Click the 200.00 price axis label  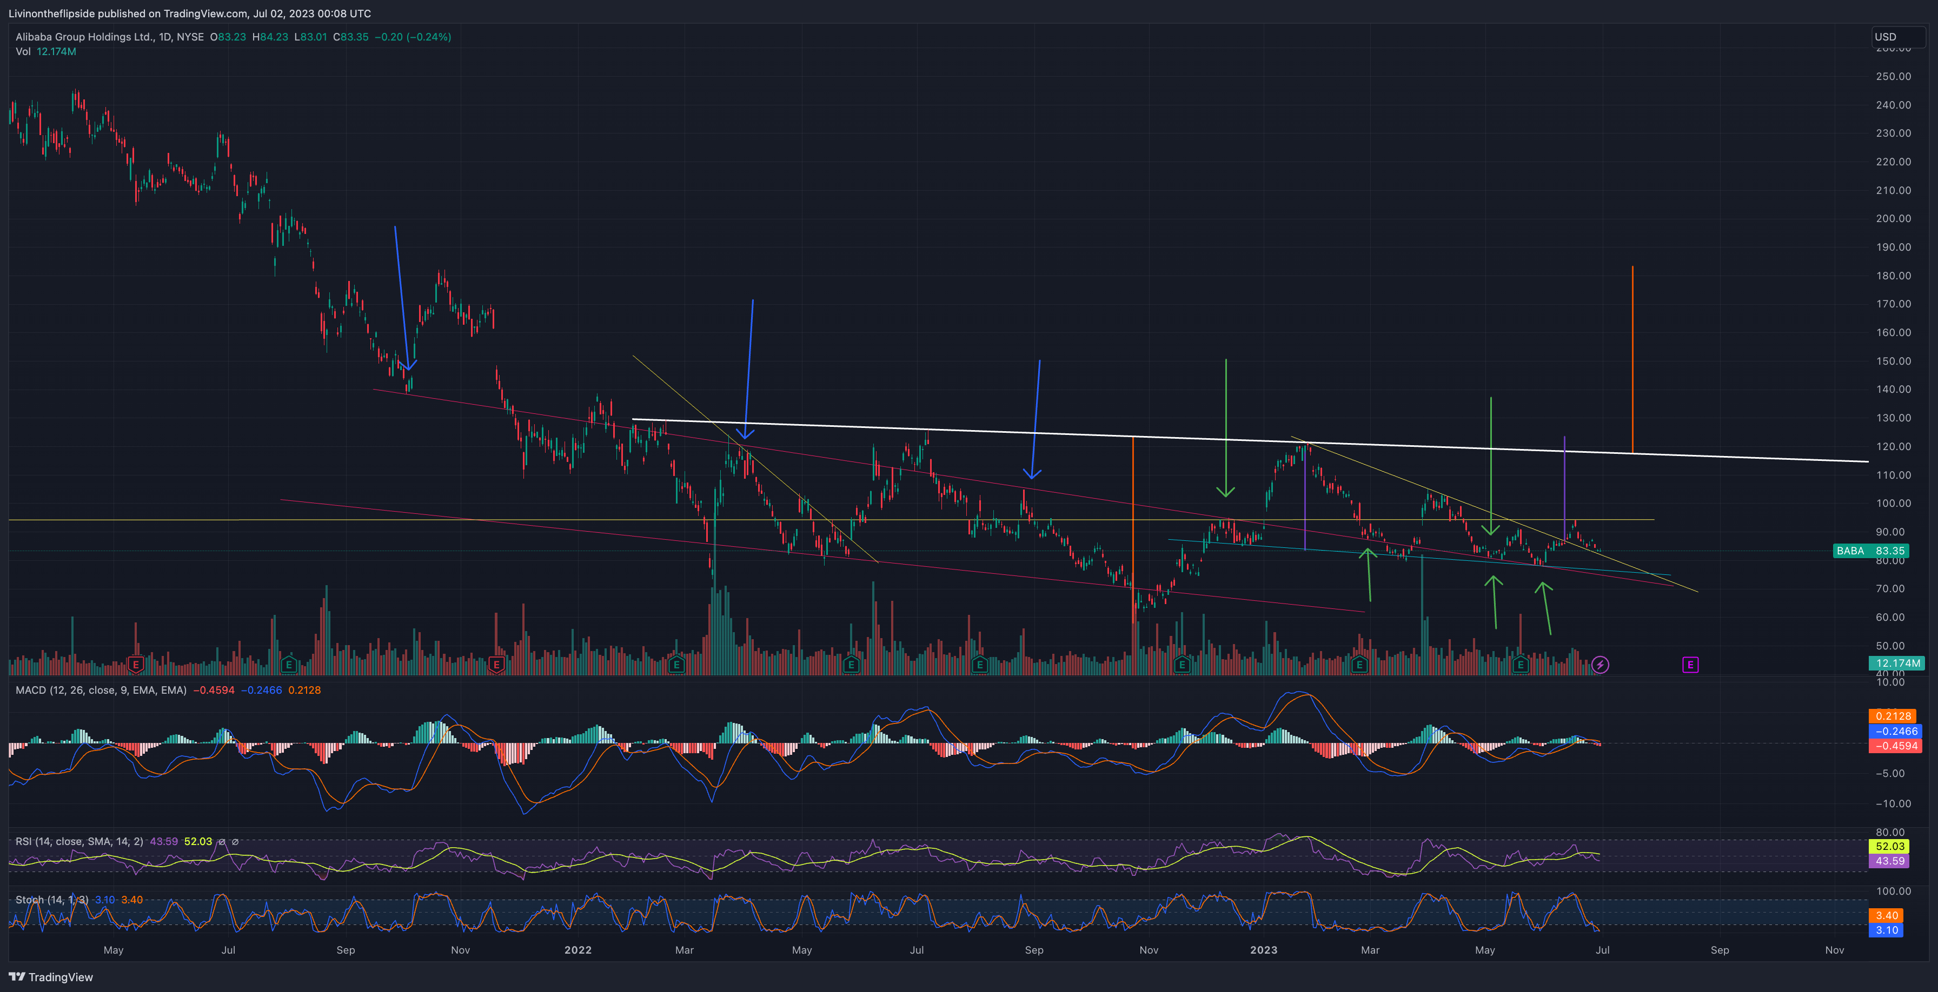pyautogui.click(x=1893, y=219)
